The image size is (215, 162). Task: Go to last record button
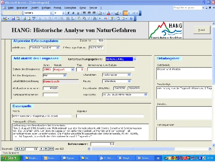(x=46, y=149)
